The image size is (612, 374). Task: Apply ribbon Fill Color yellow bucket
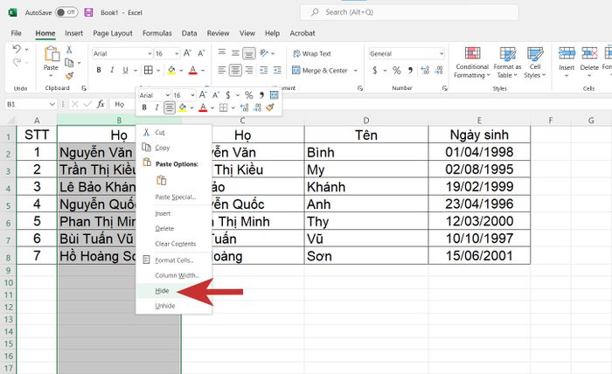(171, 70)
